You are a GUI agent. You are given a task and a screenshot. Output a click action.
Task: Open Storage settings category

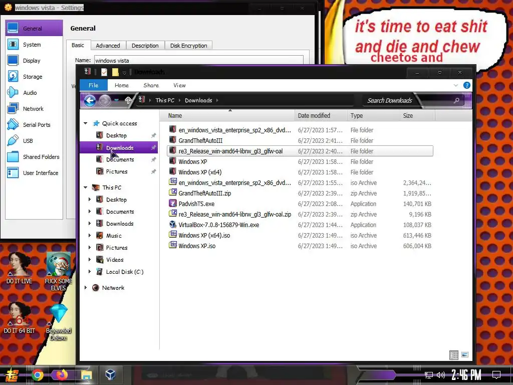coord(34,77)
